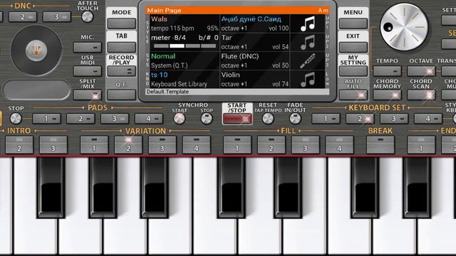Select the Tar voice music note icon
The height and width of the screenshot is (256, 456).
click(x=308, y=43)
